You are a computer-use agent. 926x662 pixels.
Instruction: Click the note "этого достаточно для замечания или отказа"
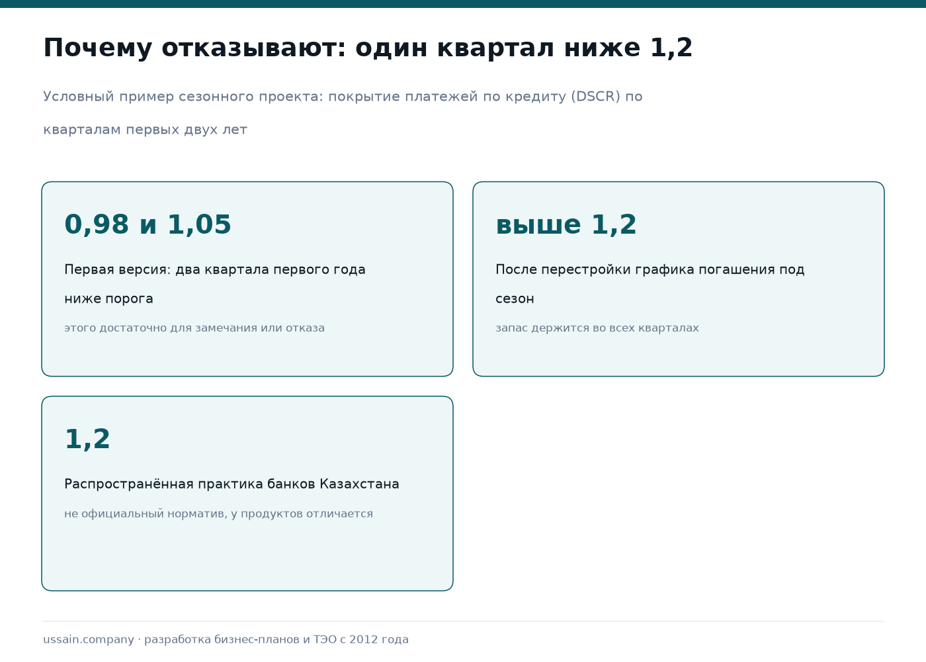(x=194, y=328)
